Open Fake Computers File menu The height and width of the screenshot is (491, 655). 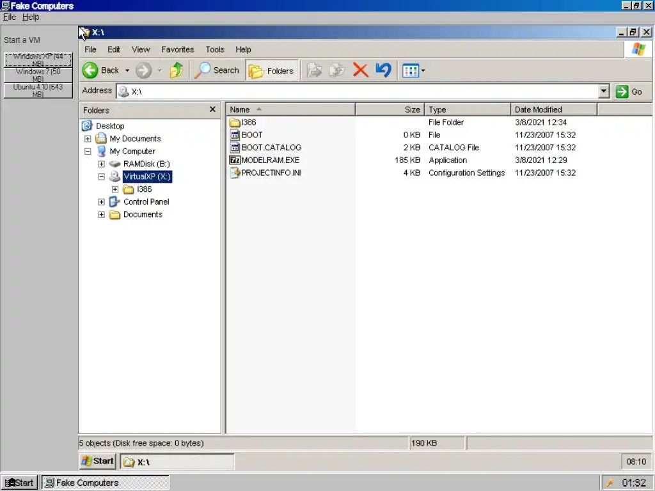[9, 17]
